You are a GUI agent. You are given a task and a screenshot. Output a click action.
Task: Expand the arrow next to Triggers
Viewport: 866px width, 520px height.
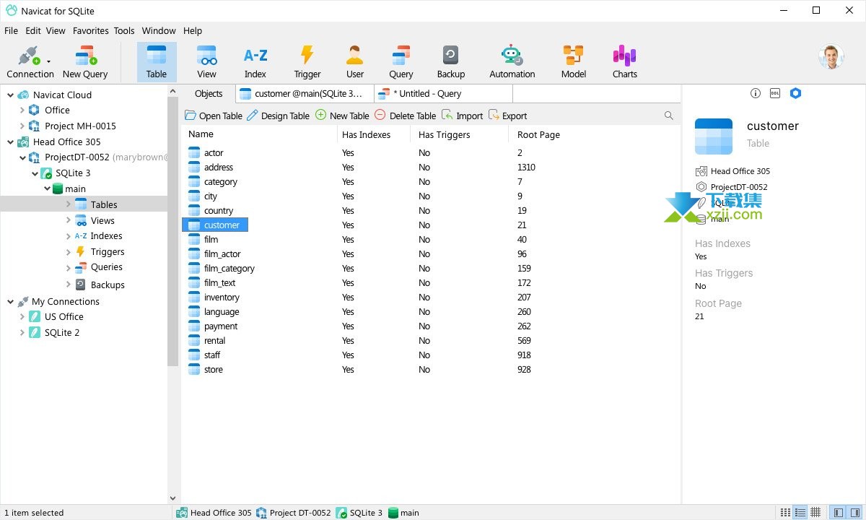(69, 251)
